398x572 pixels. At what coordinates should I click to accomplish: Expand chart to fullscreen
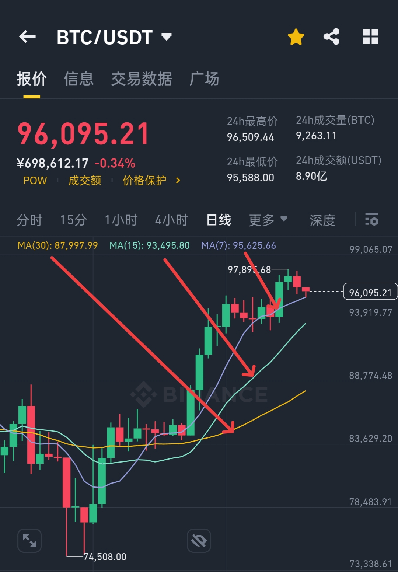pyautogui.click(x=29, y=541)
